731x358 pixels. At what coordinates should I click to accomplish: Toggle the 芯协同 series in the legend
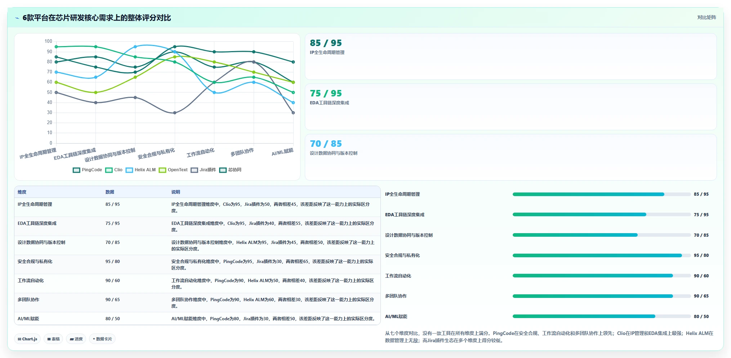click(230, 170)
